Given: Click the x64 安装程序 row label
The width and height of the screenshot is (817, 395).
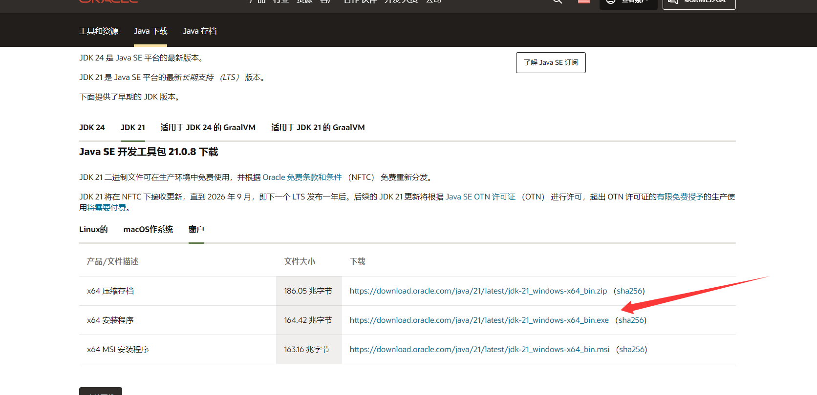Looking at the screenshot, I should pos(110,320).
